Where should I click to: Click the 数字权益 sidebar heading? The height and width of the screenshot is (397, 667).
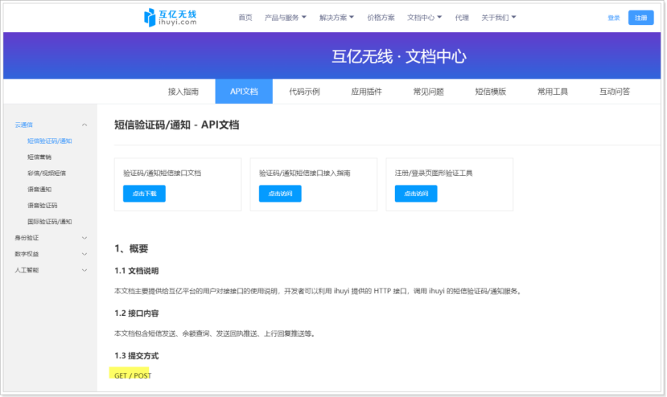pyautogui.click(x=27, y=254)
